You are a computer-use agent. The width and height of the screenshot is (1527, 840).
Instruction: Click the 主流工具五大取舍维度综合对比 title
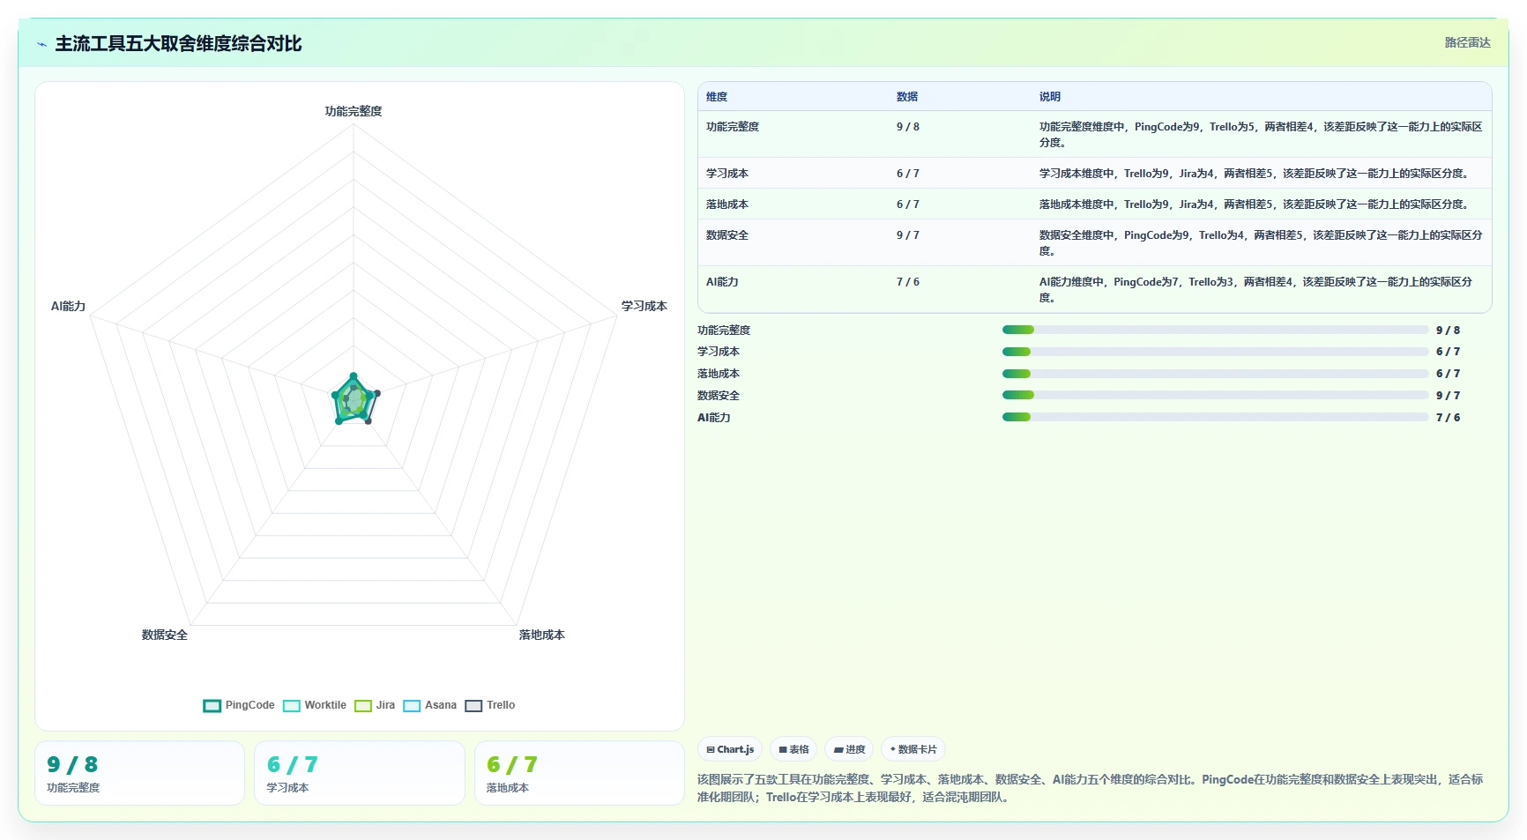[178, 44]
